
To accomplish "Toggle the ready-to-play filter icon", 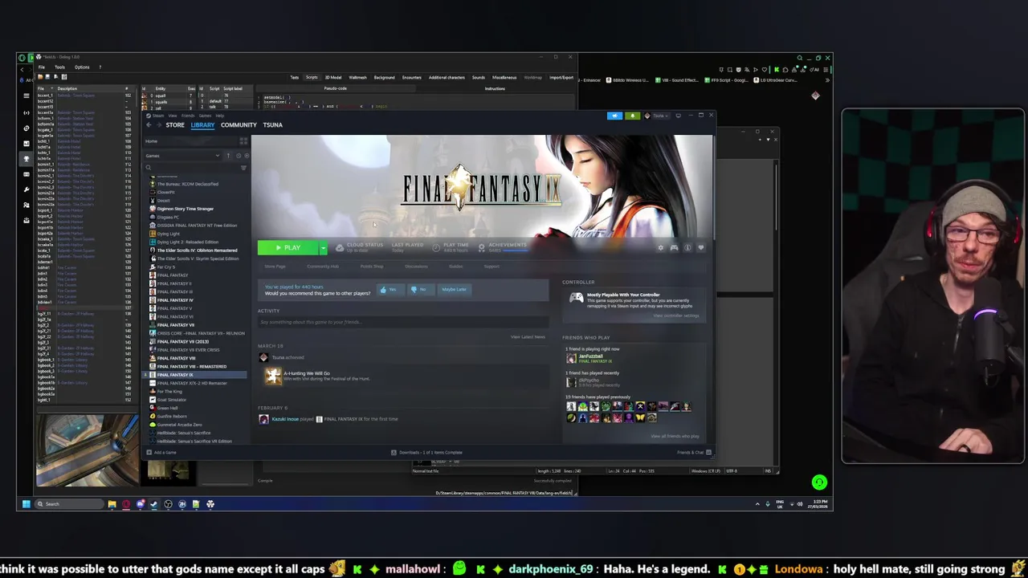I will pyautogui.click(x=246, y=156).
